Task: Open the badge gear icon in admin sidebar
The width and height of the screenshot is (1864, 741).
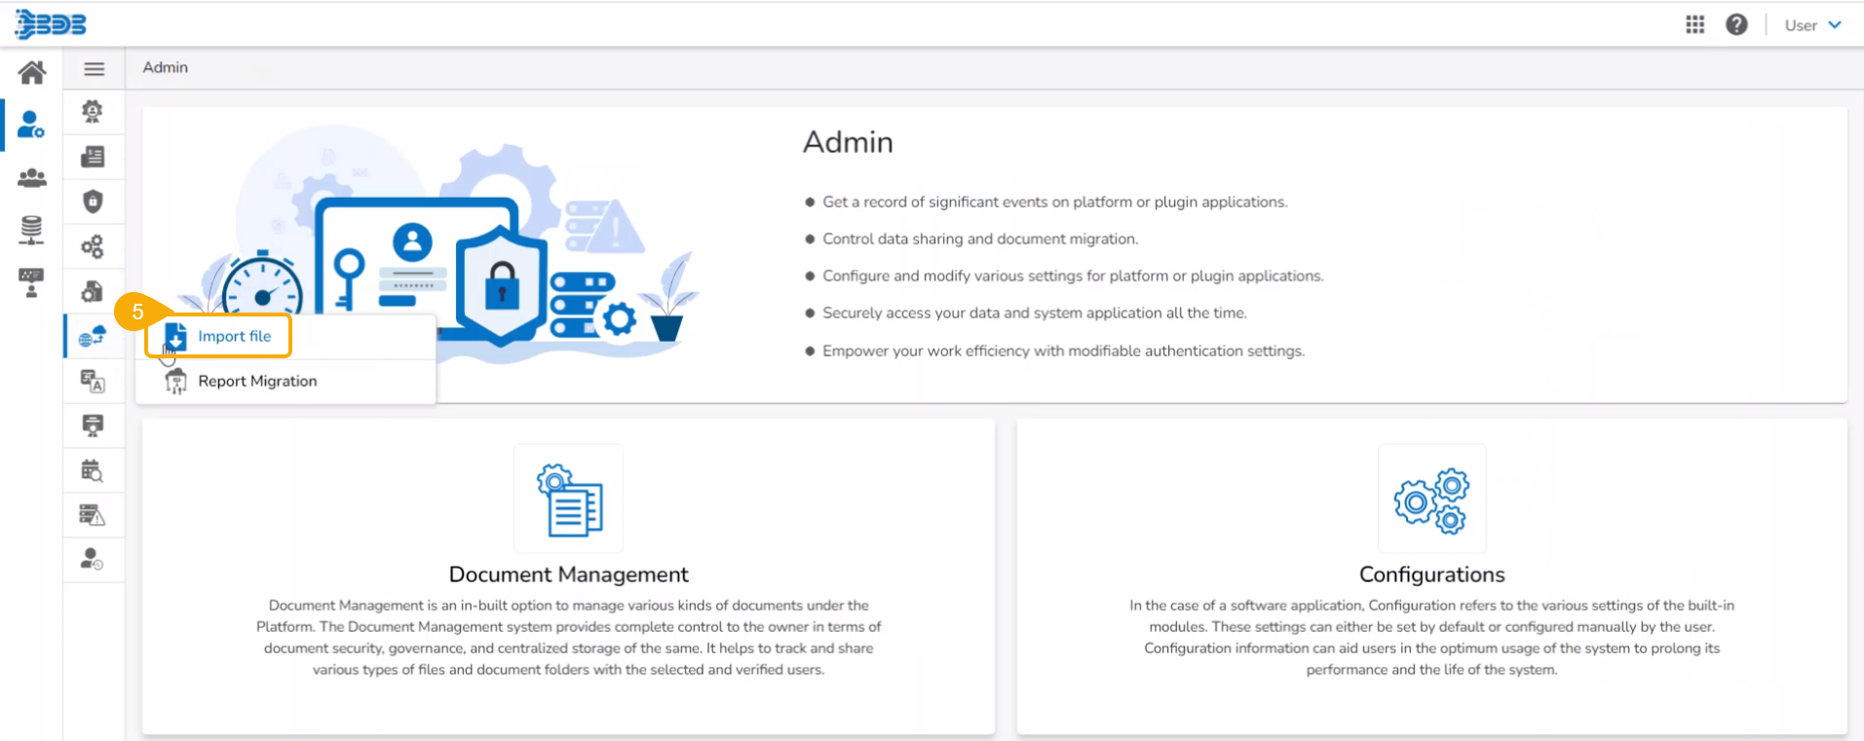Action: click(93, 112)
